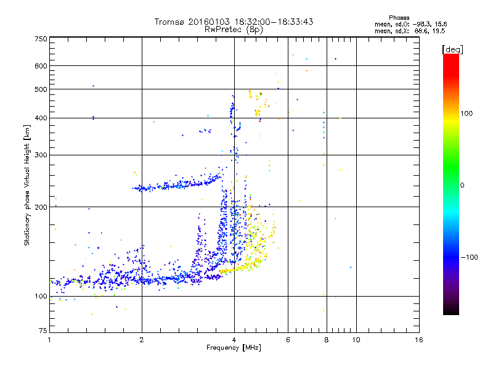Screen dimensions: 493x370
Task: Click the '4' x-axis tick label
Action: coord(234,340)
